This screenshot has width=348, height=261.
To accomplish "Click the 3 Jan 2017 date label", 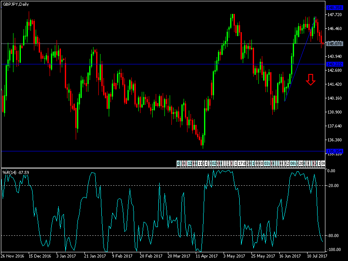I will point(67,256).
